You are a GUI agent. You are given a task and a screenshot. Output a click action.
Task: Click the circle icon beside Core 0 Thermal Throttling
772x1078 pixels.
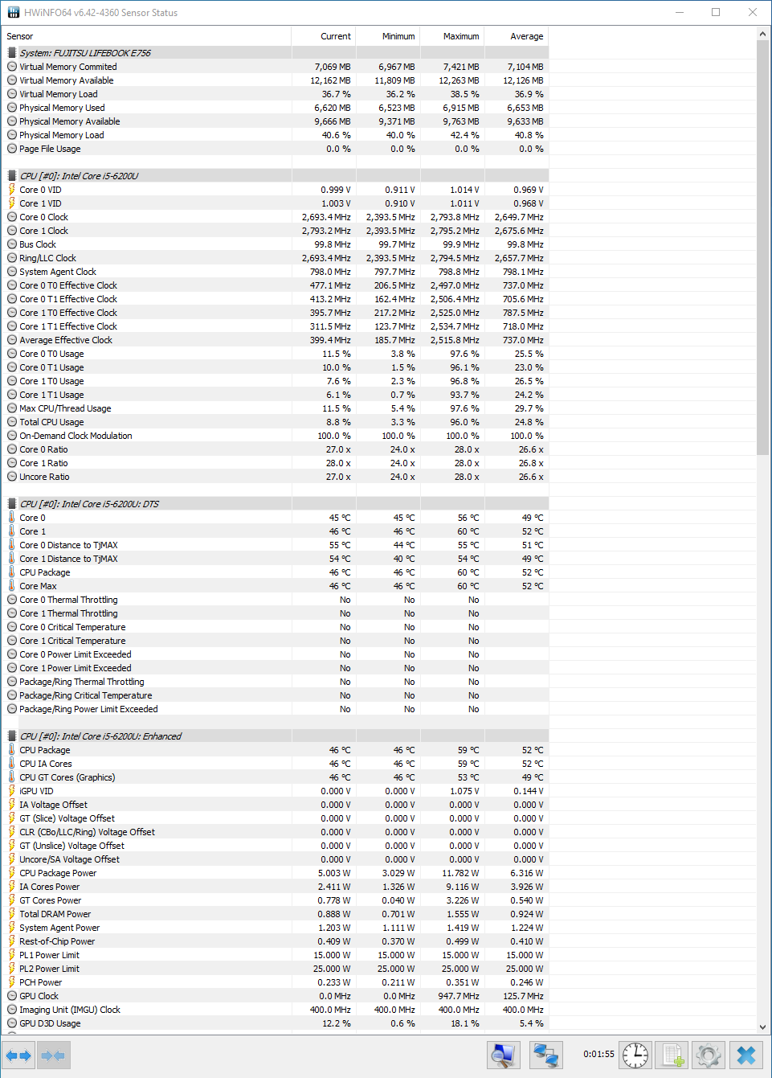[12, 600]
